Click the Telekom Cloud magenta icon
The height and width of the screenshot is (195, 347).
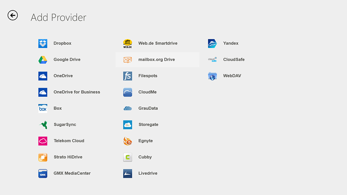[43, 141]
